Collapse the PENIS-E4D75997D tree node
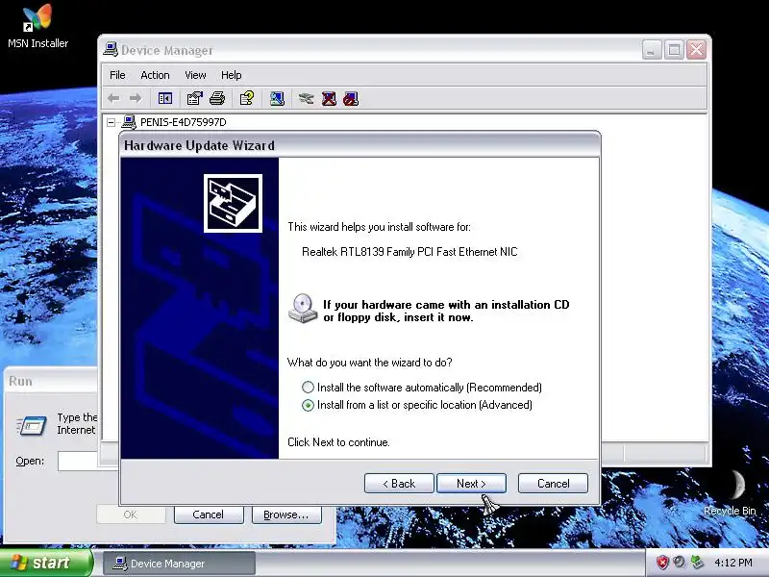769x577 pixels. 112,122
